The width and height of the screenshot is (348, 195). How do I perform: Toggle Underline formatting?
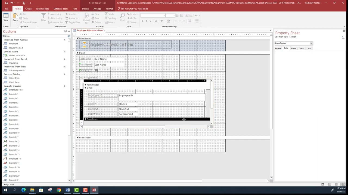(x=150, y=21)
